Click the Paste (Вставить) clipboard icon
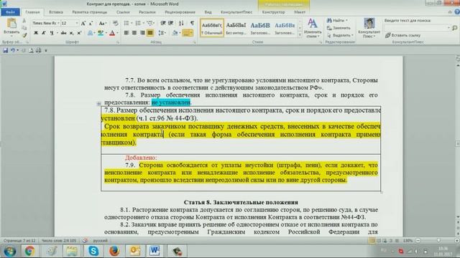Viewport: 460px width, 258px height. click(11, 24)
